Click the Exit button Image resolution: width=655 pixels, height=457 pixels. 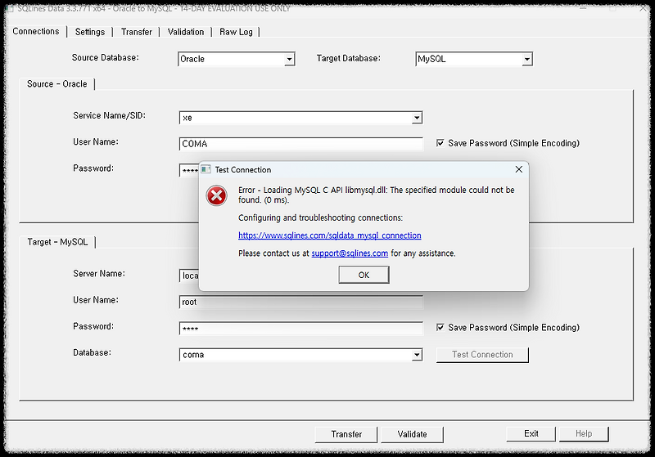pyautogui.click(x=531, y=433)
